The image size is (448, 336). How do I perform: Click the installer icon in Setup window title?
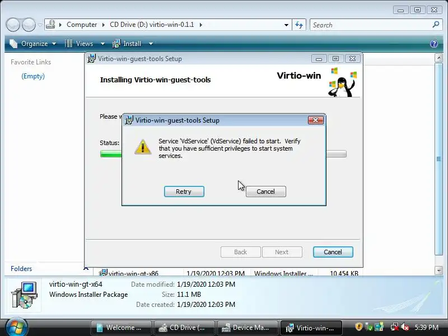pos(91,58)
